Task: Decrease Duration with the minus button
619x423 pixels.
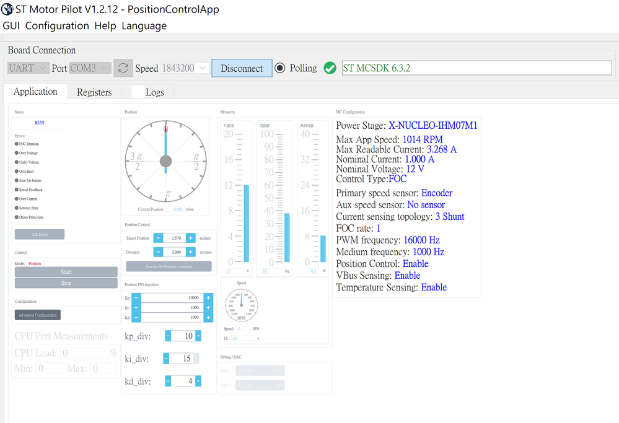Action: pyautogui.click(x=158, y=251)
